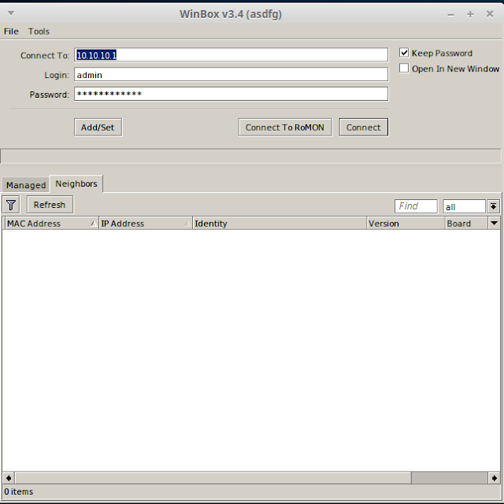Viewport: 504px width, 504px height.
Task: Open the column chooser dropdown beside Board
Action: pyautogui.click(x=494, y=223)
